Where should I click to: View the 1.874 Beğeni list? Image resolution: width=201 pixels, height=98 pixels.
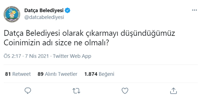99,74
